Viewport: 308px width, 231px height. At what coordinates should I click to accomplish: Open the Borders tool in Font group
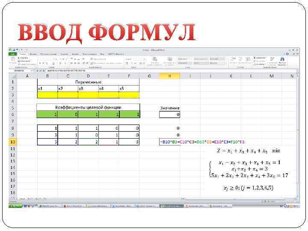[x=53, y=63]
